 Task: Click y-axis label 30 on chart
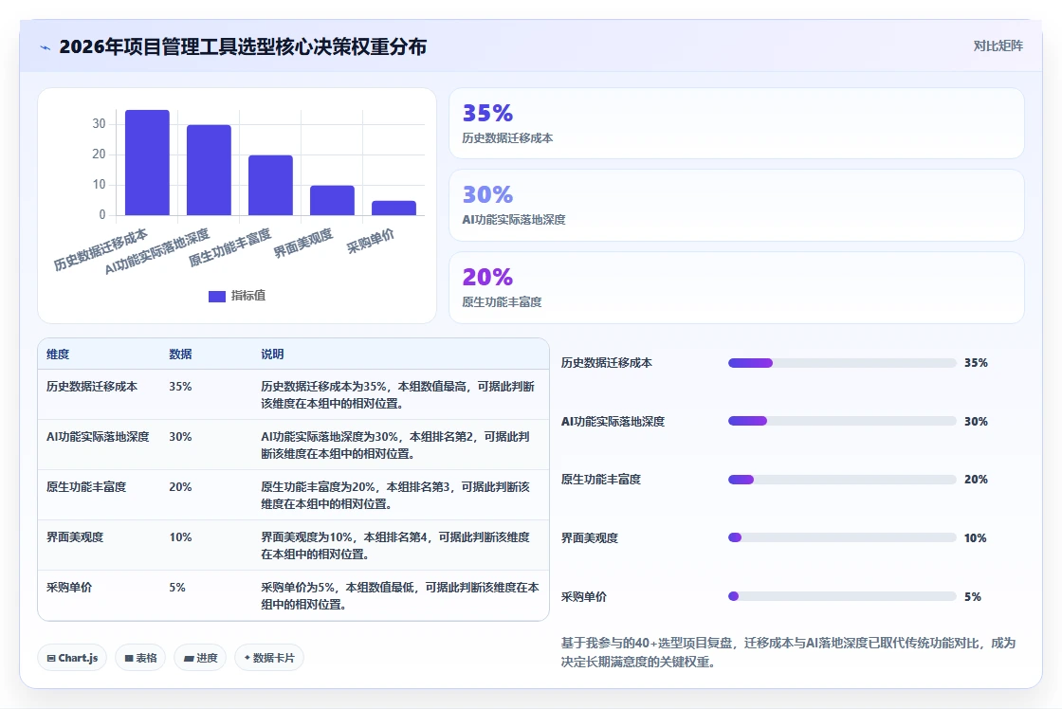tap(99, 124)
